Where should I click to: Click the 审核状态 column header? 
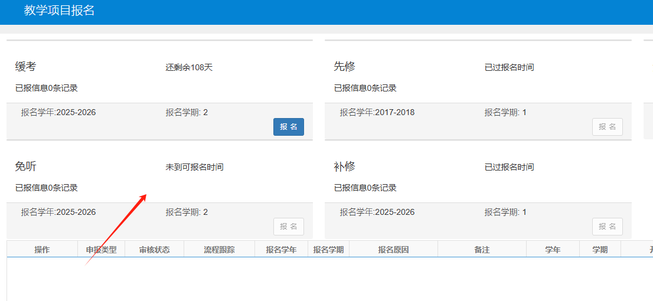click(x=154, y=250)
